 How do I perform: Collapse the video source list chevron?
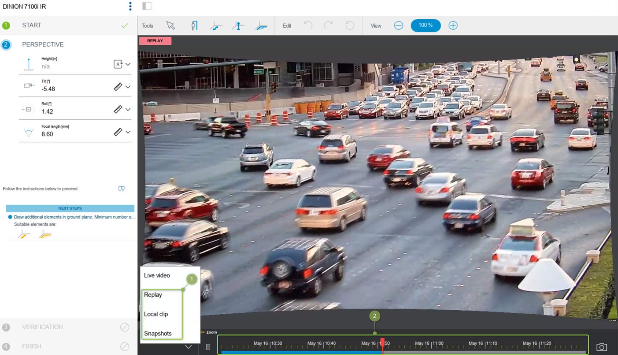click(188, 347)
